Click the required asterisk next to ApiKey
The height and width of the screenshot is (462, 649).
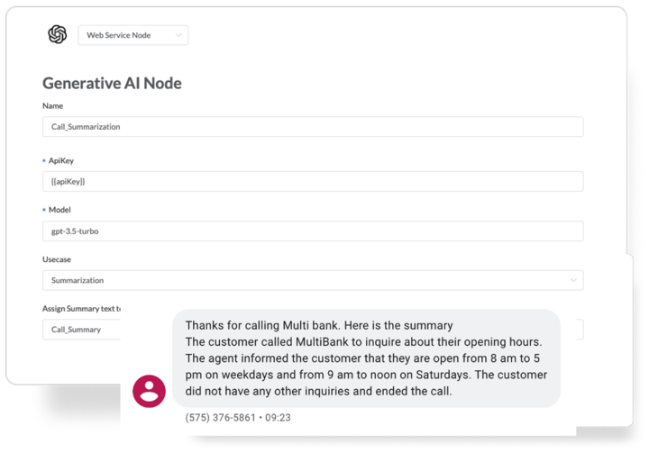[44, 161]
